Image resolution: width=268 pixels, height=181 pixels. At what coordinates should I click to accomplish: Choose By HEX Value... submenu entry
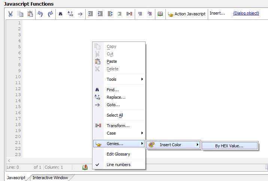(x=229, y=146)
